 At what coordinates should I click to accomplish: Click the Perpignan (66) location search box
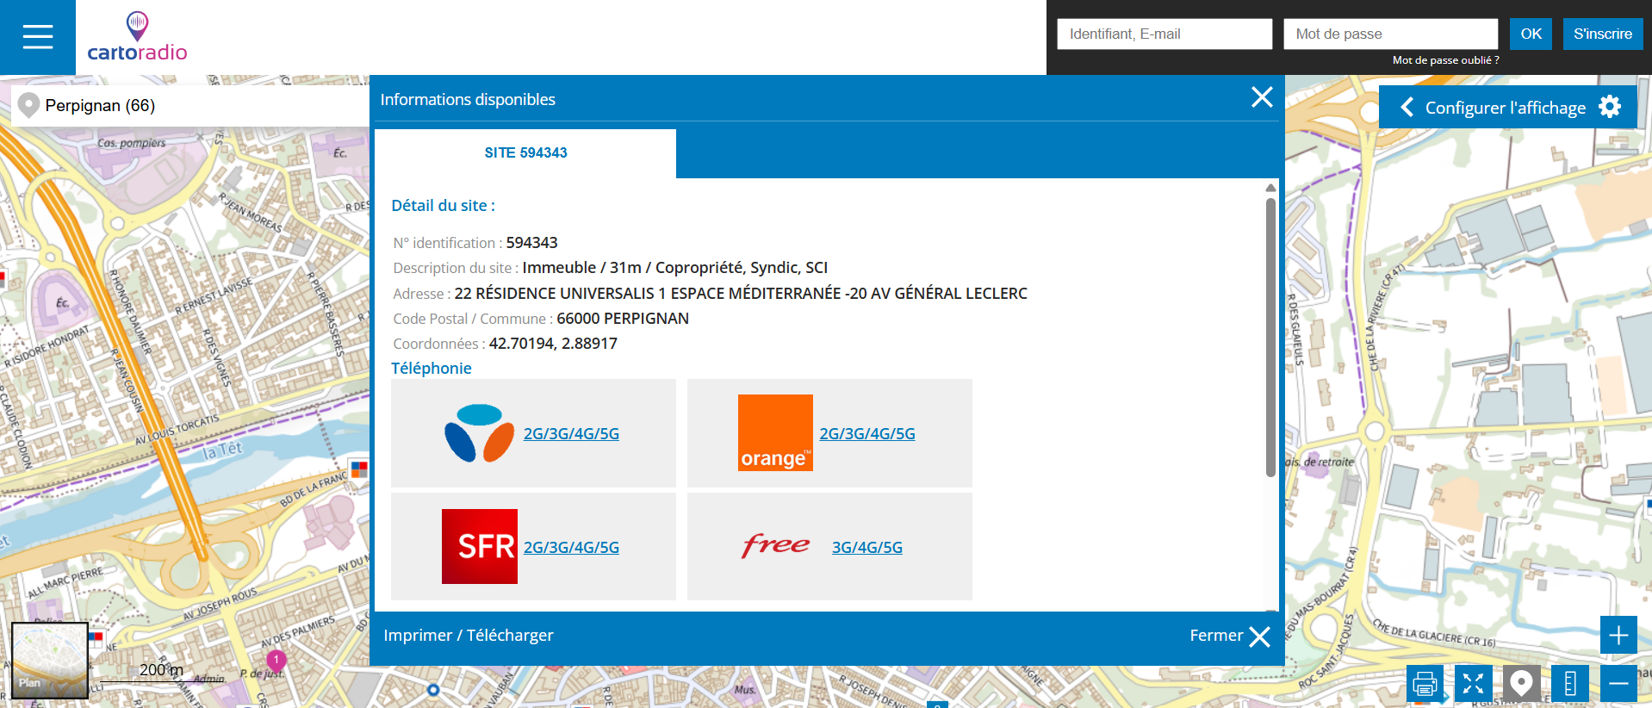tap(191, 106)
